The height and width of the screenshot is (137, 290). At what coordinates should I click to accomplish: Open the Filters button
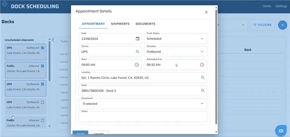point(262,25)
